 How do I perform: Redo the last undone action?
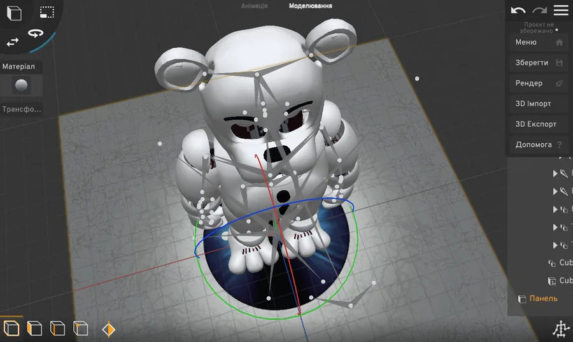539,10
